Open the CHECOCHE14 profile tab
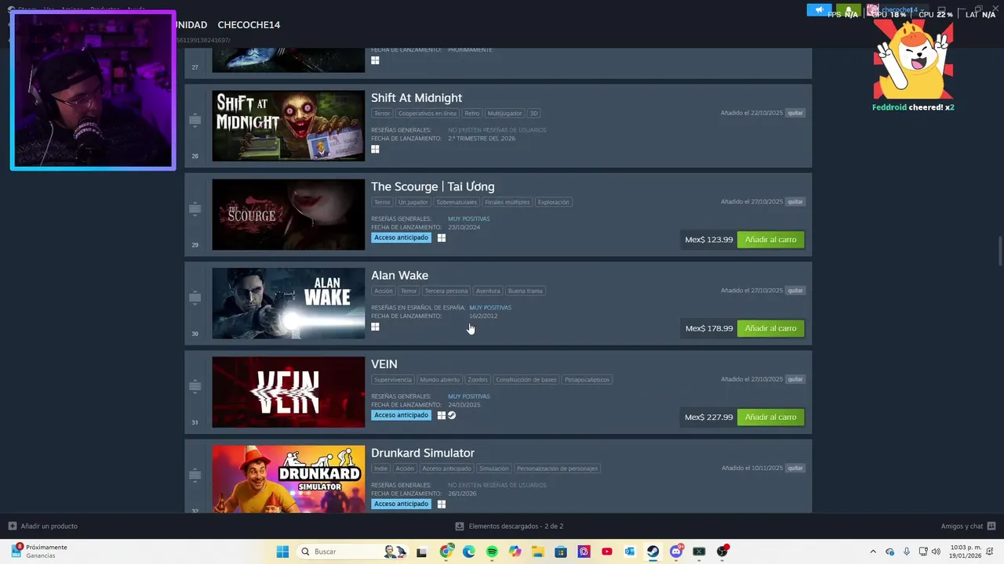Viewport: 1004px width, 564px height. pyautogui.click(x=249, y=25)
